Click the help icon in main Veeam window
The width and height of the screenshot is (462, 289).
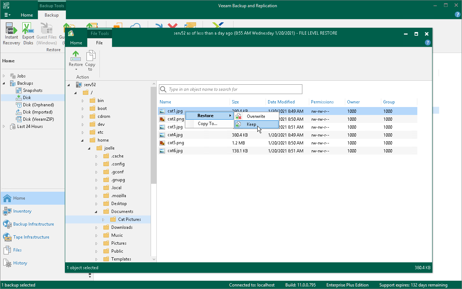(458, 15)
